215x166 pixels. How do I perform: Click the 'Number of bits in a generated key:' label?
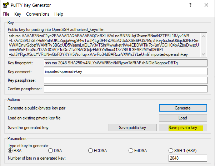[x=37, y=158]
